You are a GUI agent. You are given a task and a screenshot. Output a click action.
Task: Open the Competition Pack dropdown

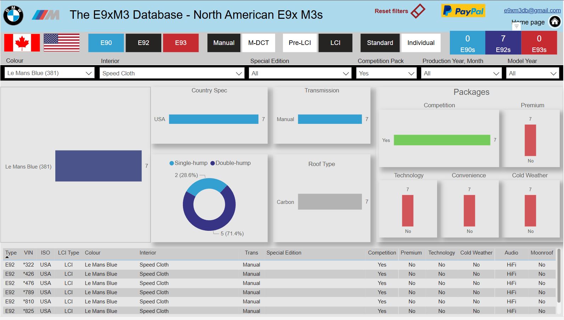pyautogui.click(x=386, y=73)
